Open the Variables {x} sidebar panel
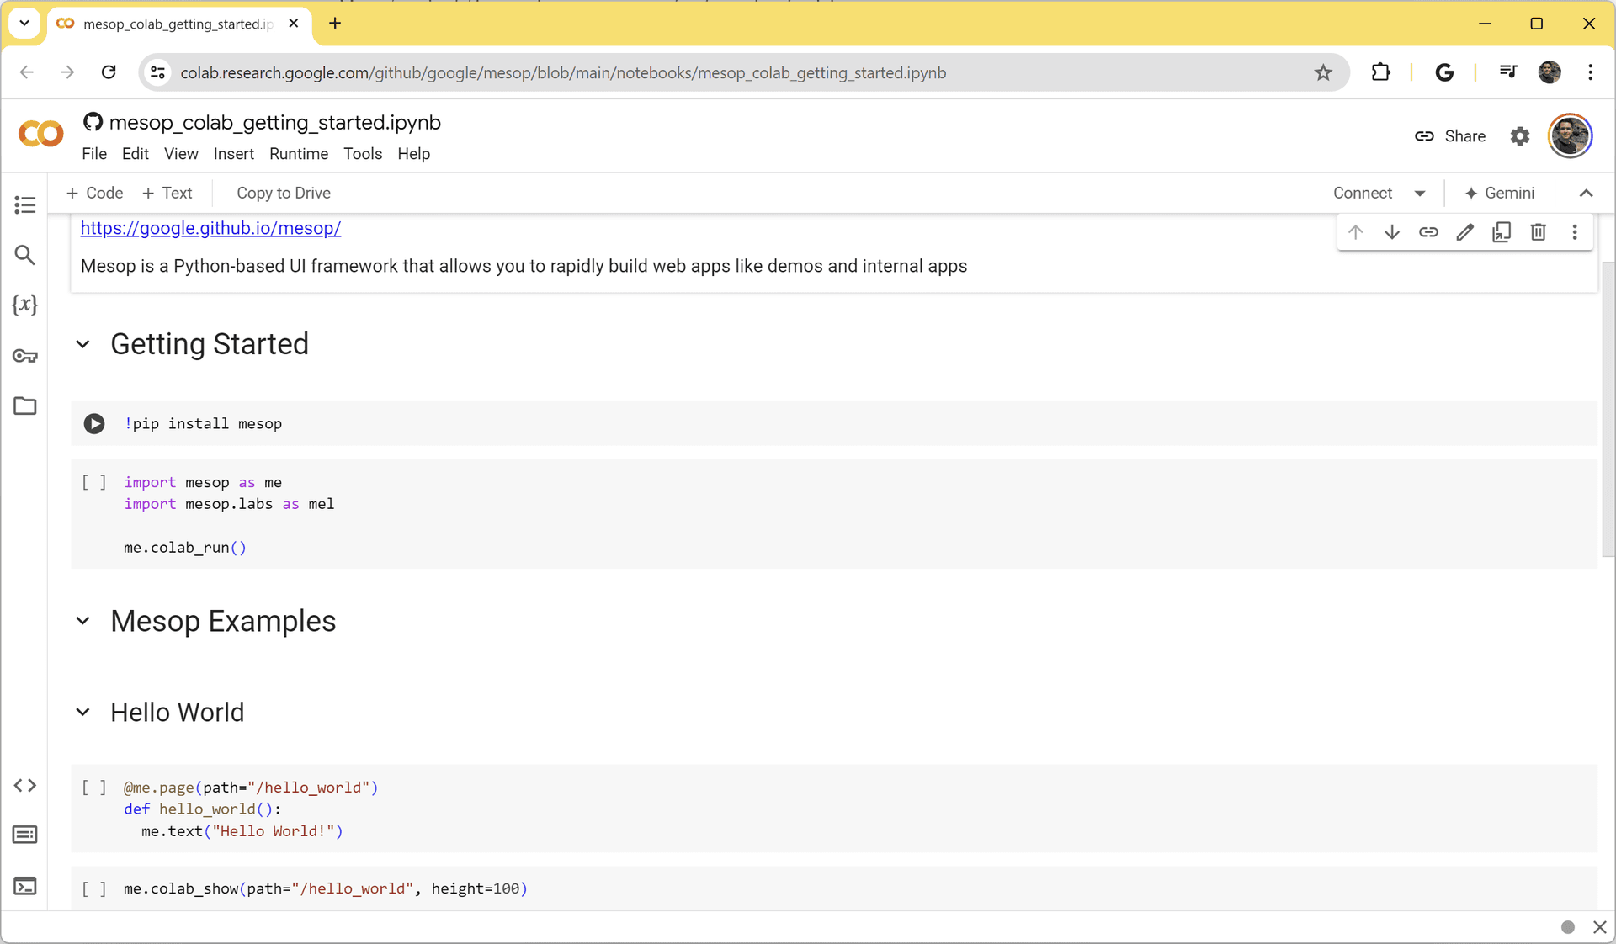This screenshot has height=944, width=1616. point(25,305)
